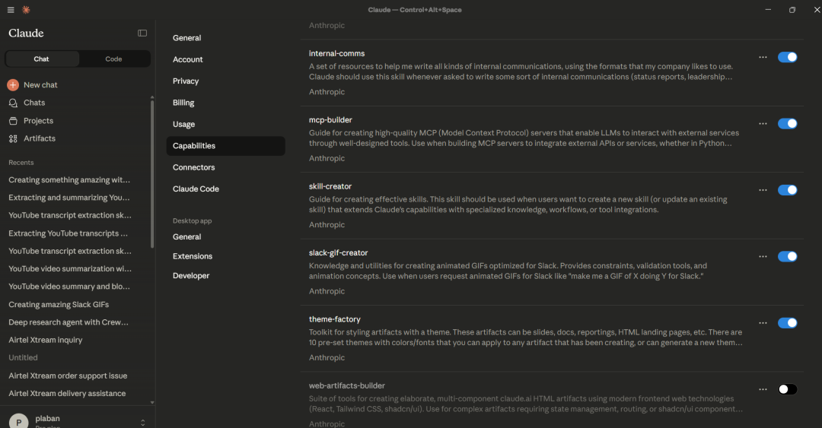
Task: Turn off the skill-creator toggle
Action: coord(788,190)
